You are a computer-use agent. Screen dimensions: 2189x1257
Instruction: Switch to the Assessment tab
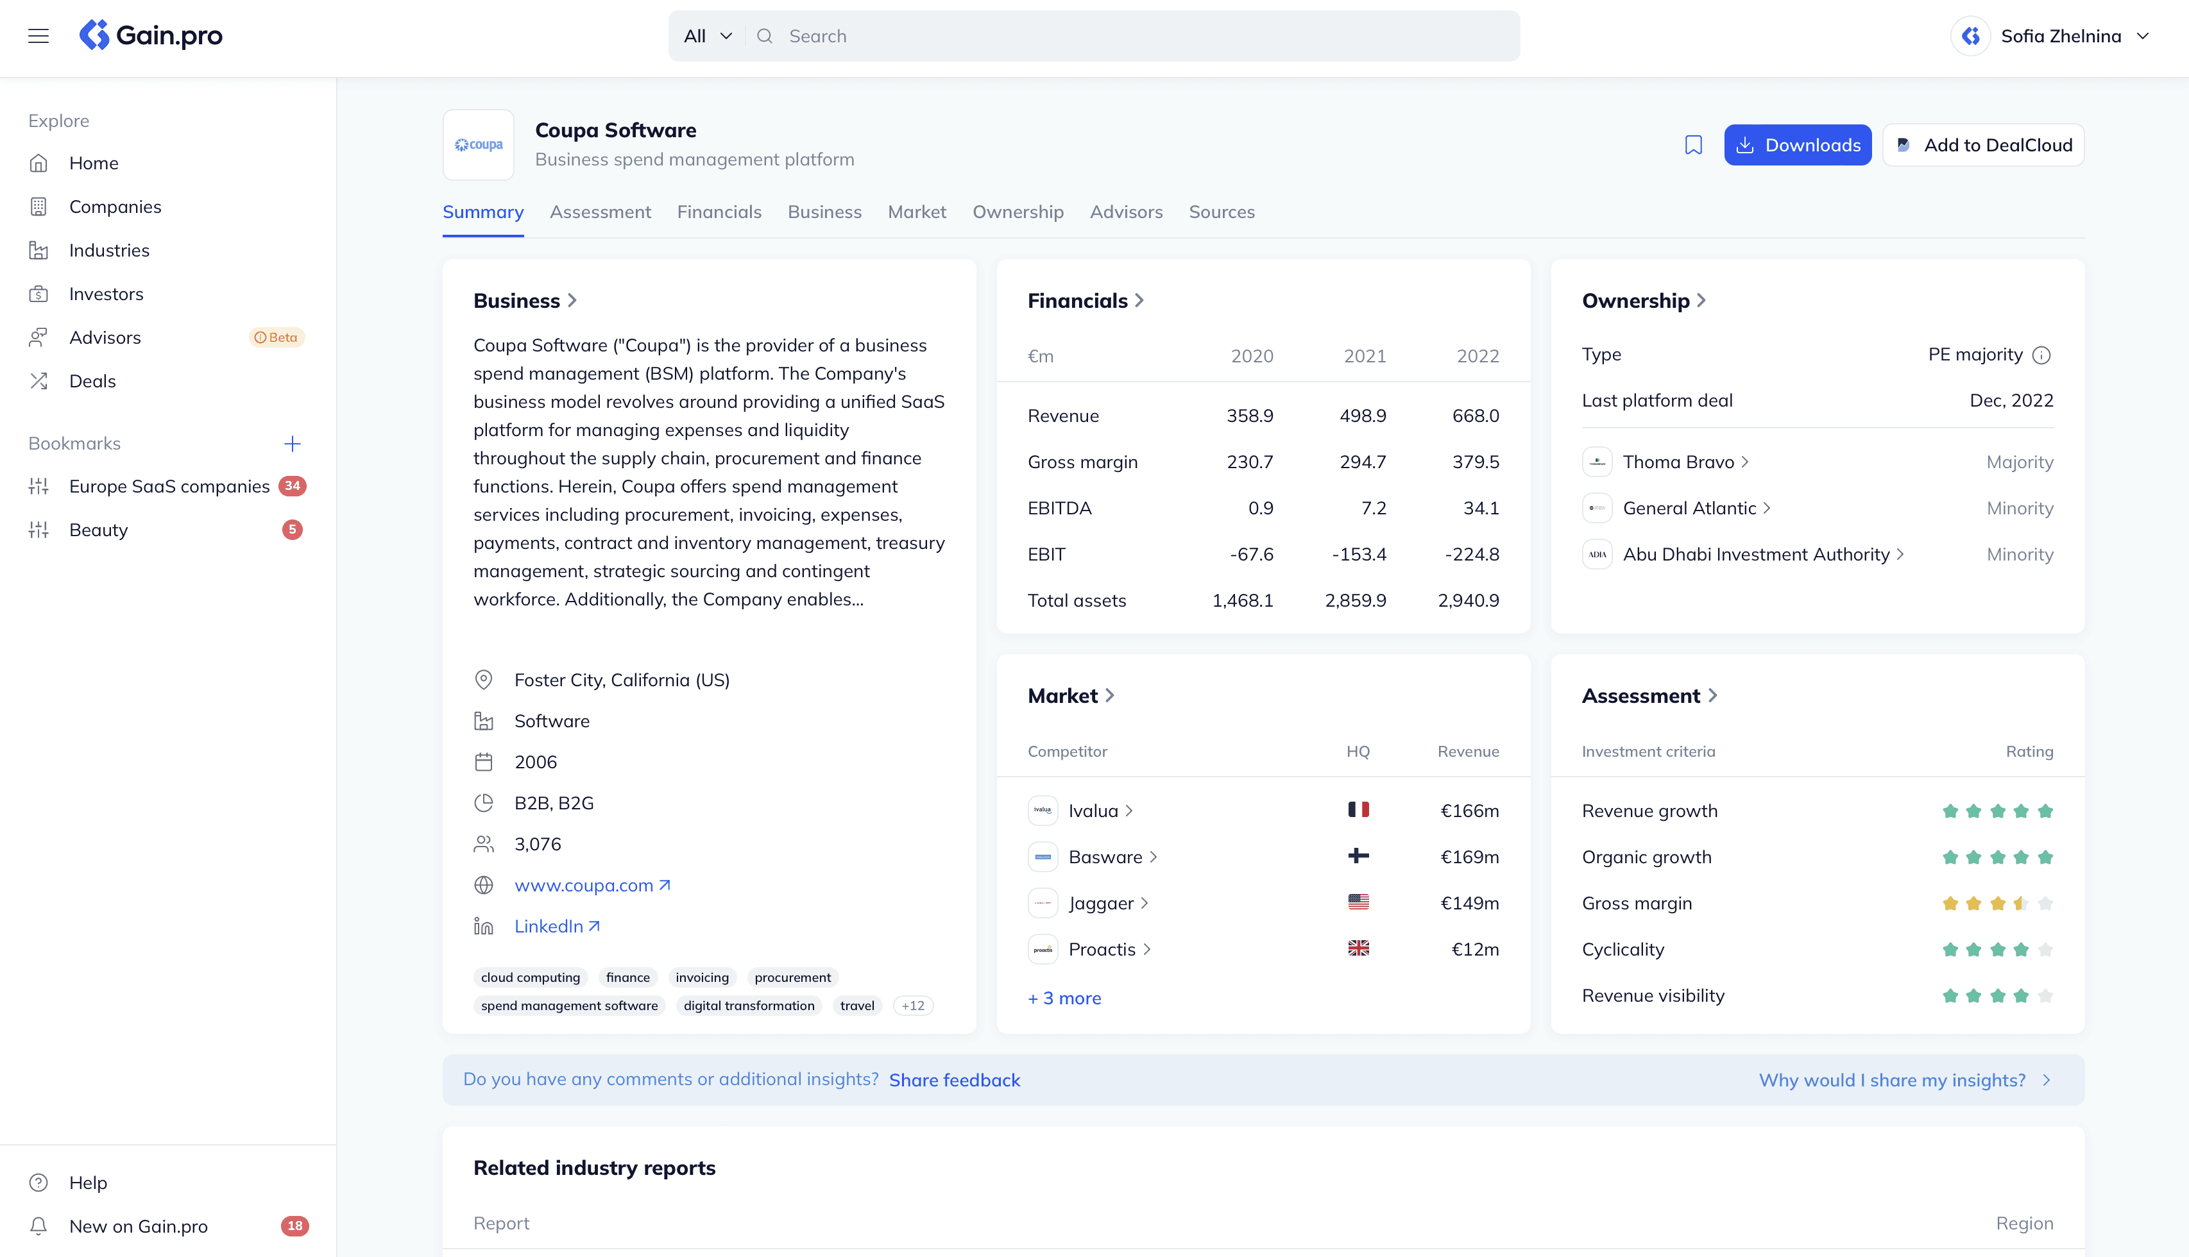[x=600, y=212]
